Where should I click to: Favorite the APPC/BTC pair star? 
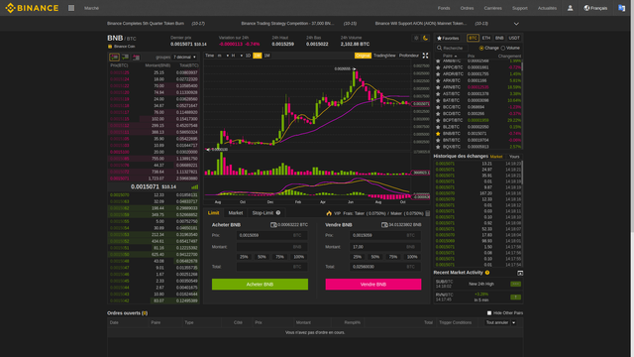438,67
